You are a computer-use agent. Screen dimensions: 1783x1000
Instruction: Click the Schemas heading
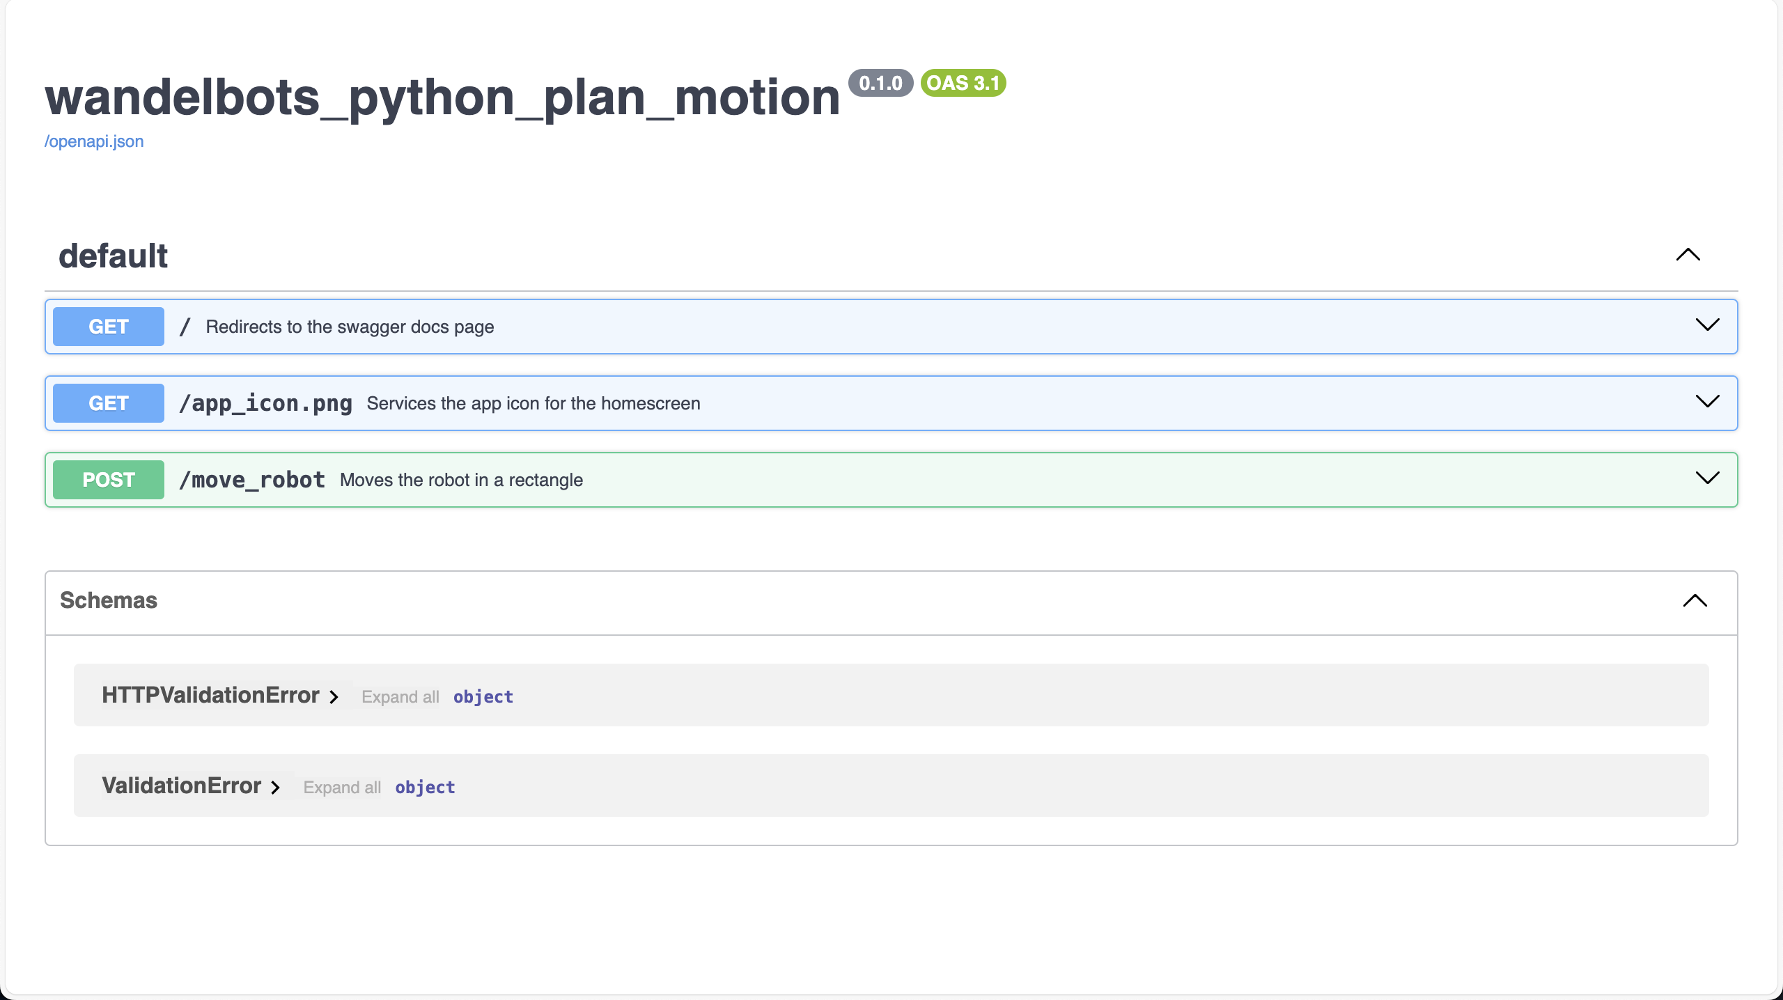pyautogui.click(x=109, y=600)
